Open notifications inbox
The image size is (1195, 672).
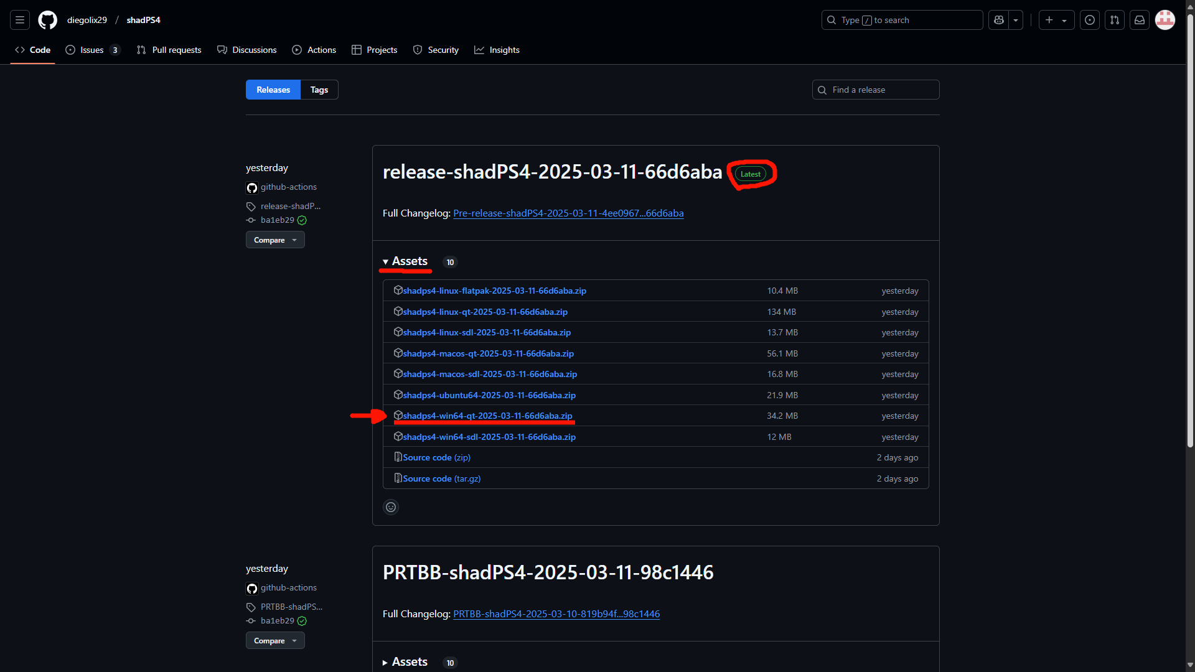coord(1140,20)
